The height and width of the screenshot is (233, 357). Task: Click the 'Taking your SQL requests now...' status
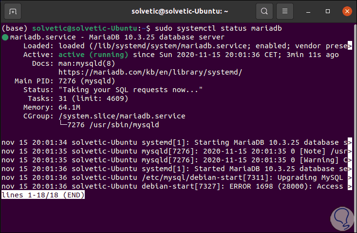pyautogui.click(x=130, y=90)
